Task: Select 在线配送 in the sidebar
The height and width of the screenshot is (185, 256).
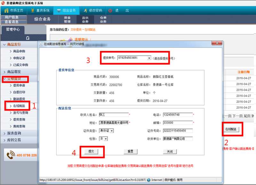Action: click(19, 106)
